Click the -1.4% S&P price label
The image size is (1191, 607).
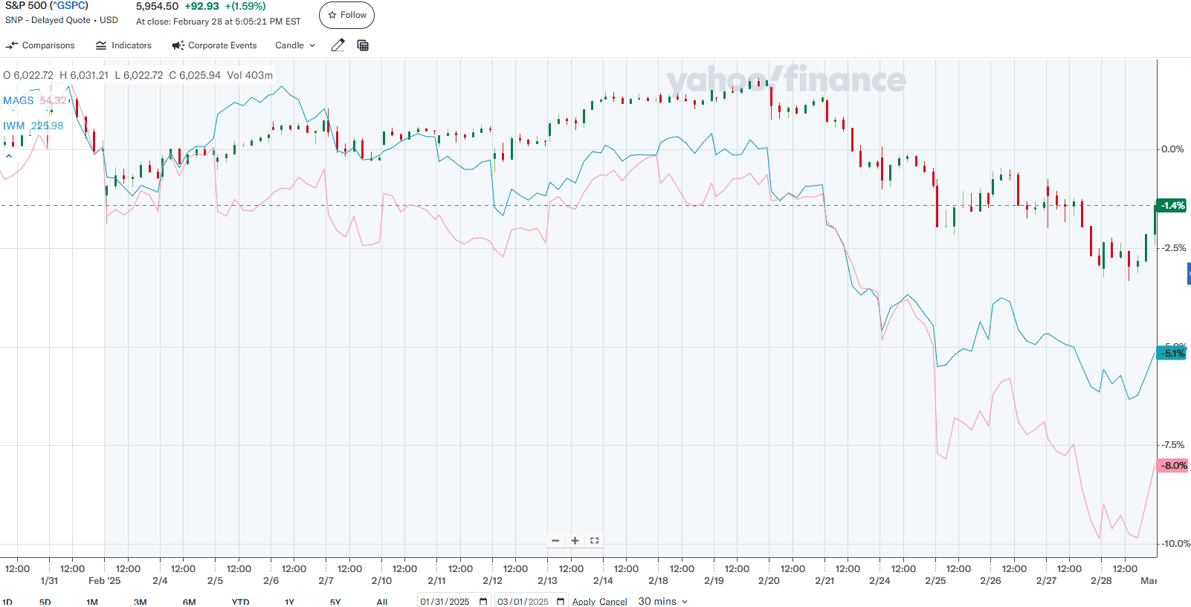click(x=1172, y=206)
